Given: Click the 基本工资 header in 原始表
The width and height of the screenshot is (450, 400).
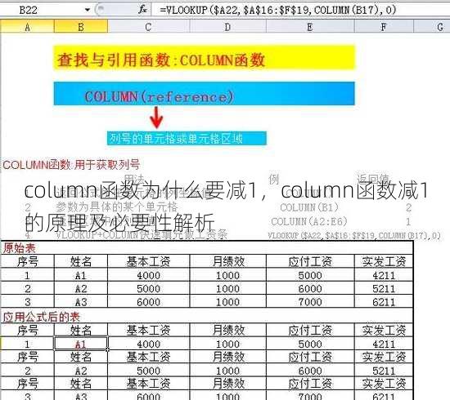Looking at the screenshot, I should pyautogui.click(x=148, y=262).
